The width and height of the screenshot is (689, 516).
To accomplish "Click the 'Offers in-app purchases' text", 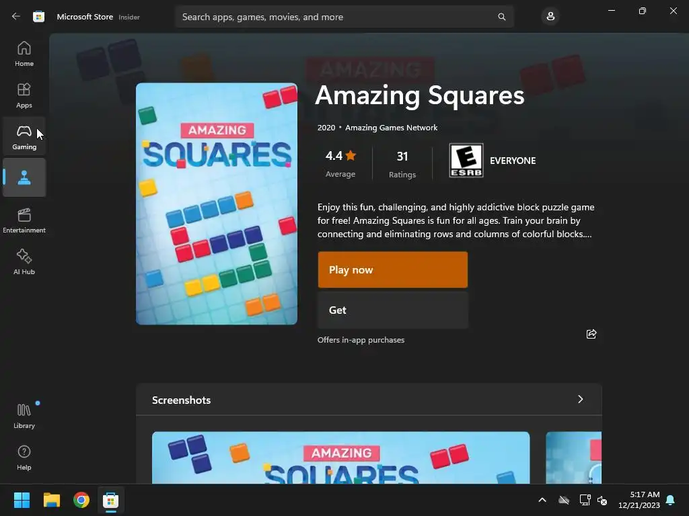I will pos(361,340).
